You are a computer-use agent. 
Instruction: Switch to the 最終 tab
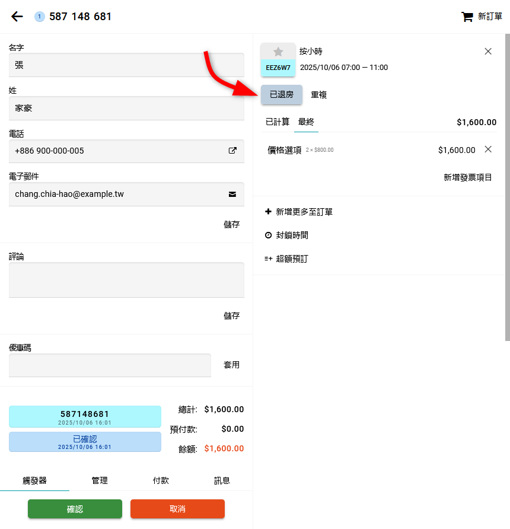(x=306, y=122)
